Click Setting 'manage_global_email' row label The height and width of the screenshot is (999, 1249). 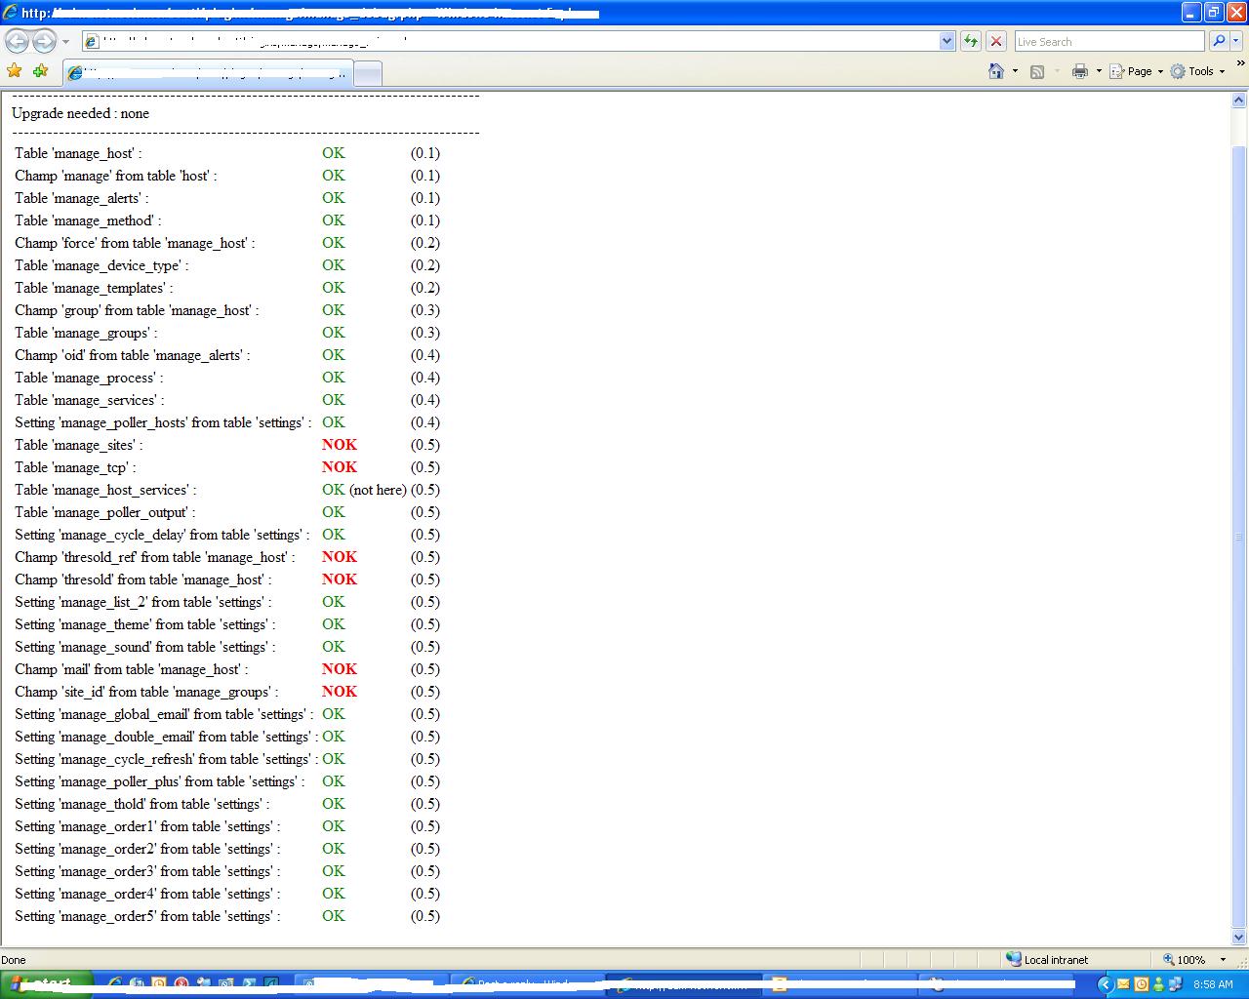pos(165,714)
